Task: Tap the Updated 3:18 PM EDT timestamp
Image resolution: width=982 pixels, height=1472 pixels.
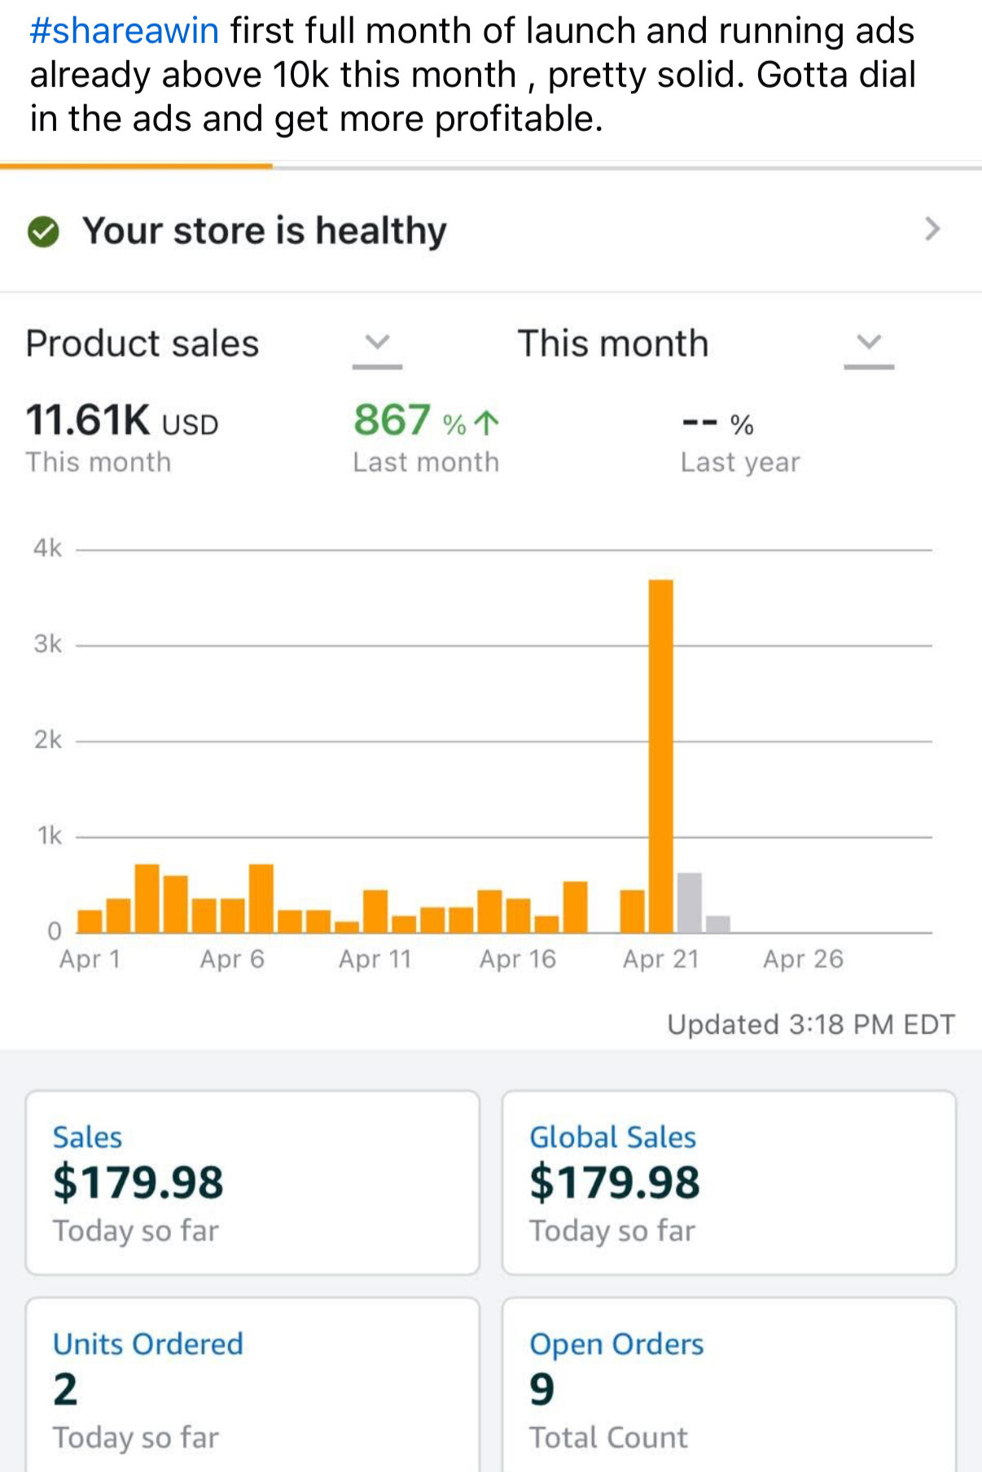Action: 810,1024
